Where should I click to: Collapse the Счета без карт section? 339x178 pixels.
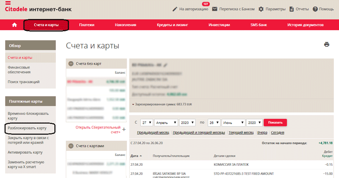coord(71,64)
